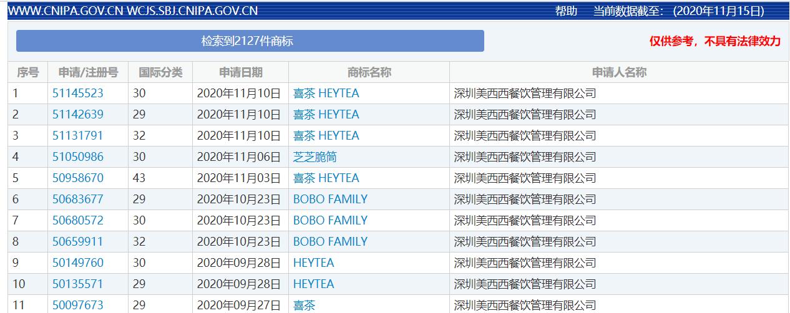Open application number 51050986
The image size is (790, 313).
point(78,157)
